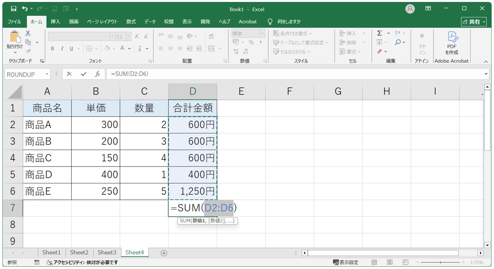
Task: Select the format painter icon
Action: (x=28, y=51)
